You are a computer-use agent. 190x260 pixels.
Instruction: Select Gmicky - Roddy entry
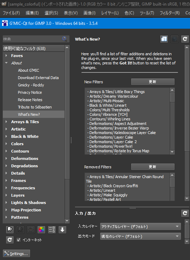(x=31, y=85)
